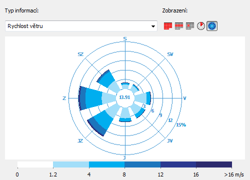Click the JZ direction label

pos(80,141)
